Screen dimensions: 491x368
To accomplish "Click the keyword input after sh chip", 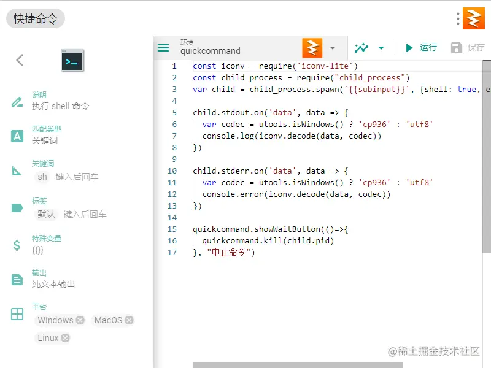I will pos(77,177).
